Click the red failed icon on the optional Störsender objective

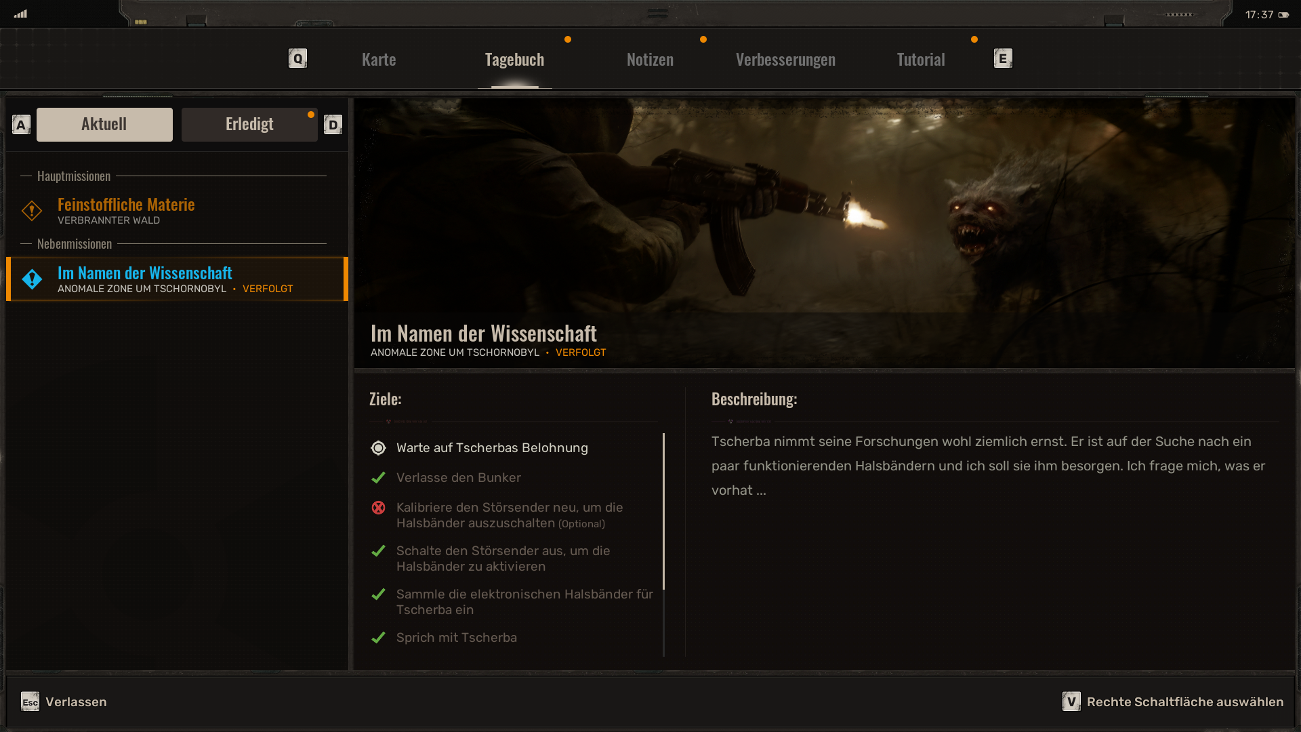point(379,507)
